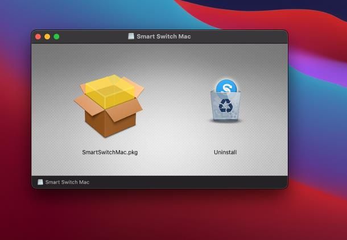This screenshot has width=347, height=240.
Task: Open the SmartSwitchMac.pkg installer box icon
Action: pos(109,106)
